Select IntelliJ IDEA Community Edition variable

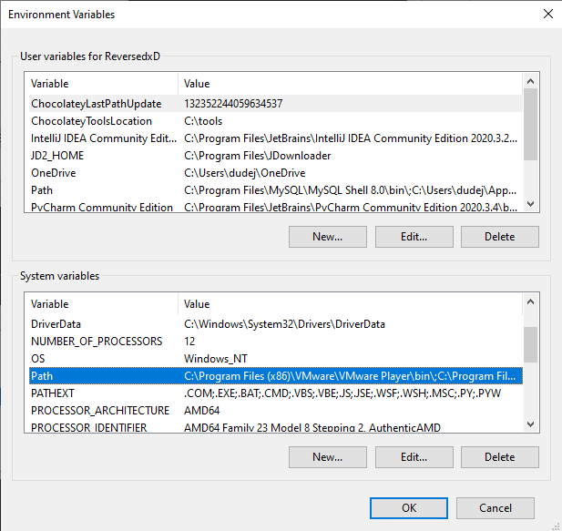point(275,138)
